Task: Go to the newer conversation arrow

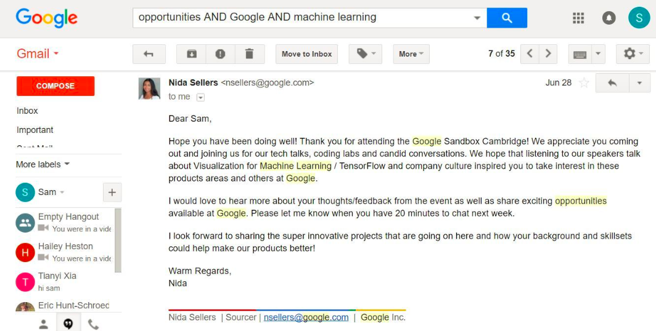Action: click(x=530, y=54)
